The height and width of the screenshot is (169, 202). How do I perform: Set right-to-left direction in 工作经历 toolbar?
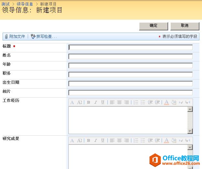(188, 102)
